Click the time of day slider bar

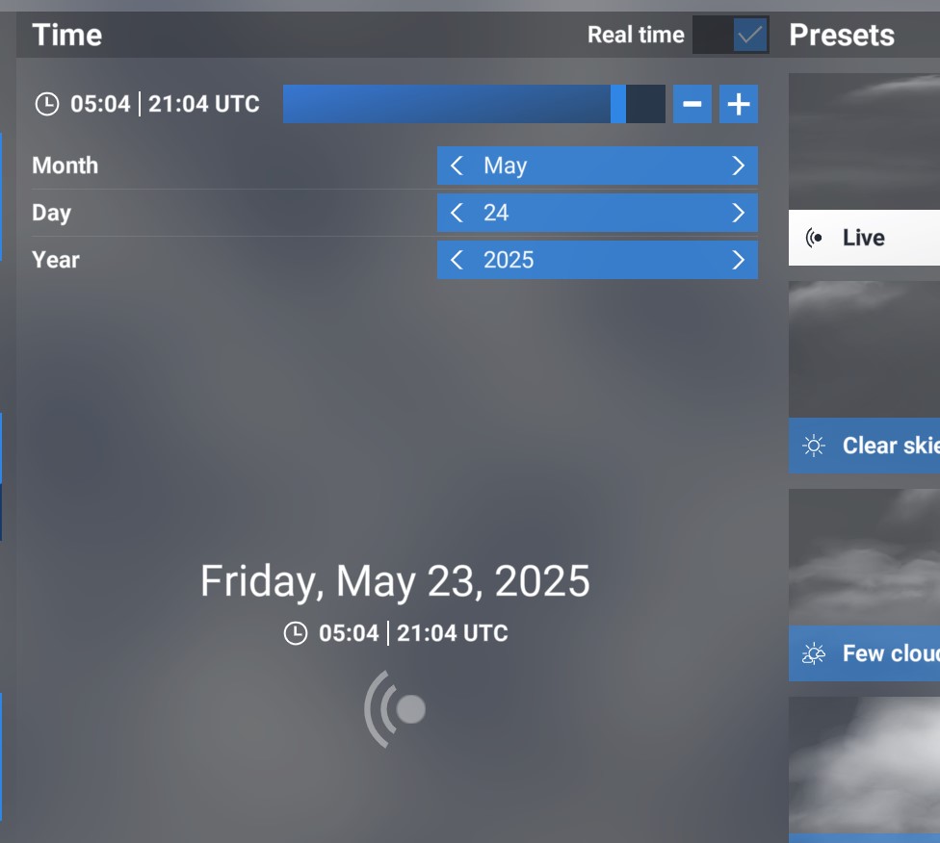(474, 104)
